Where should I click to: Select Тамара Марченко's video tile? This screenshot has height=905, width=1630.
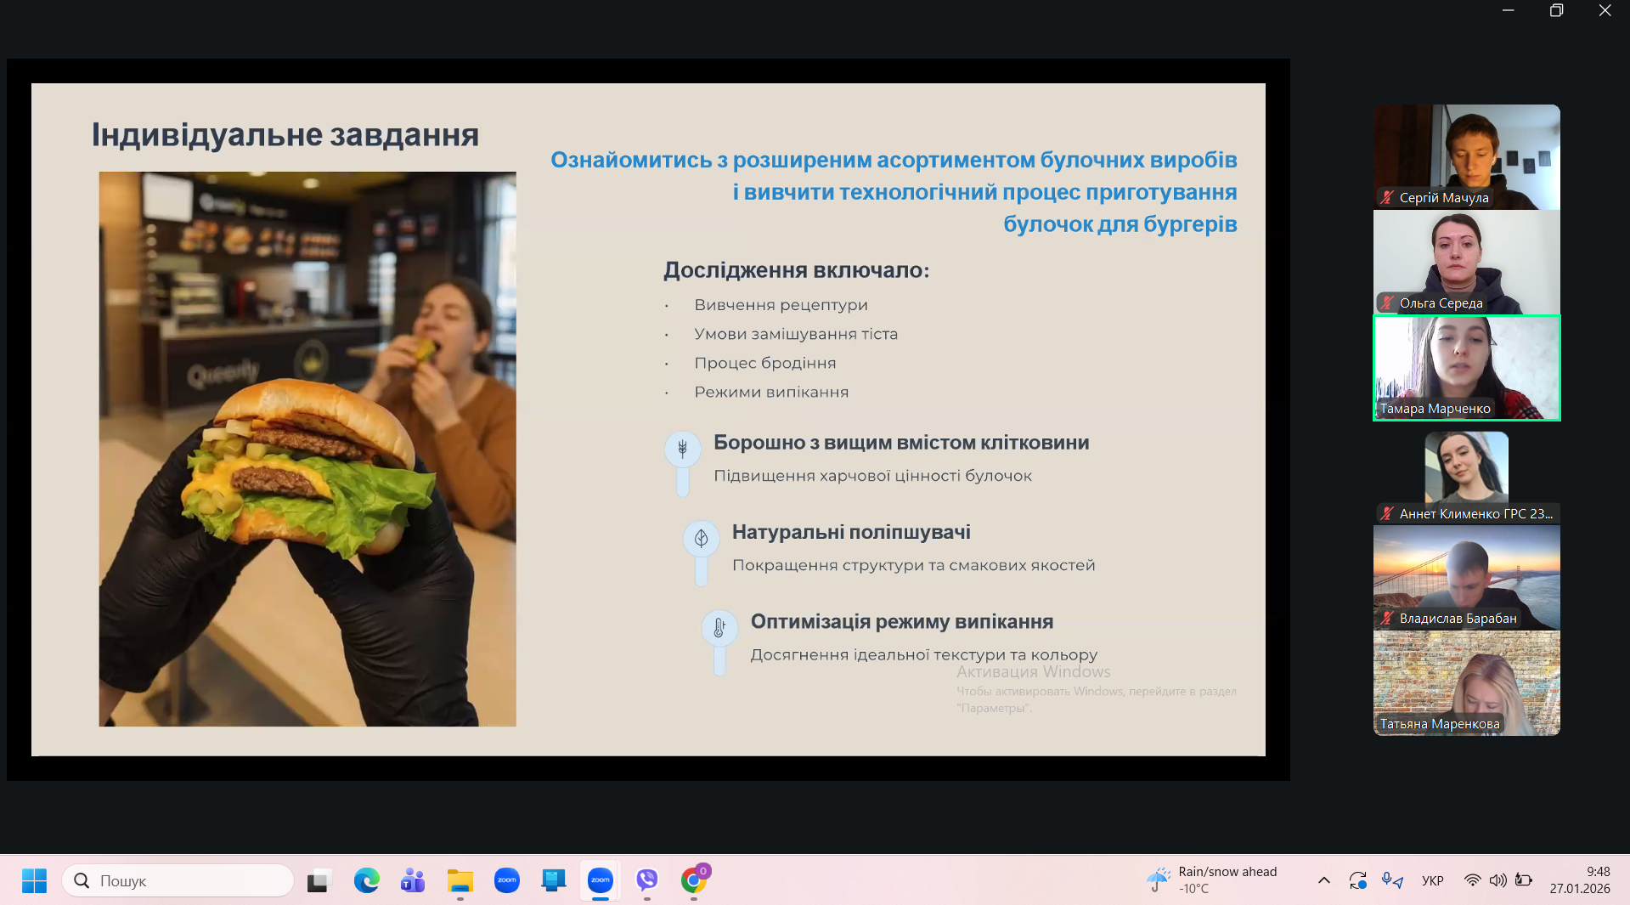pos(1467,367)
